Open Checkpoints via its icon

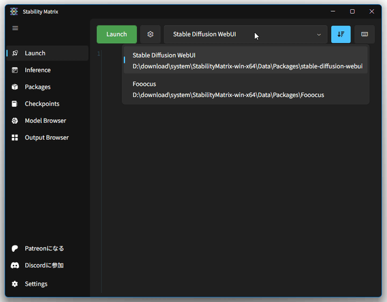coord(14,103)
